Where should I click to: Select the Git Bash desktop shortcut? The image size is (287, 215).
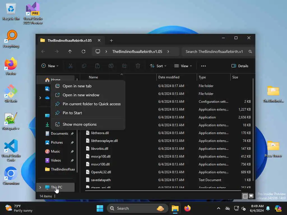tap(11, 94)
